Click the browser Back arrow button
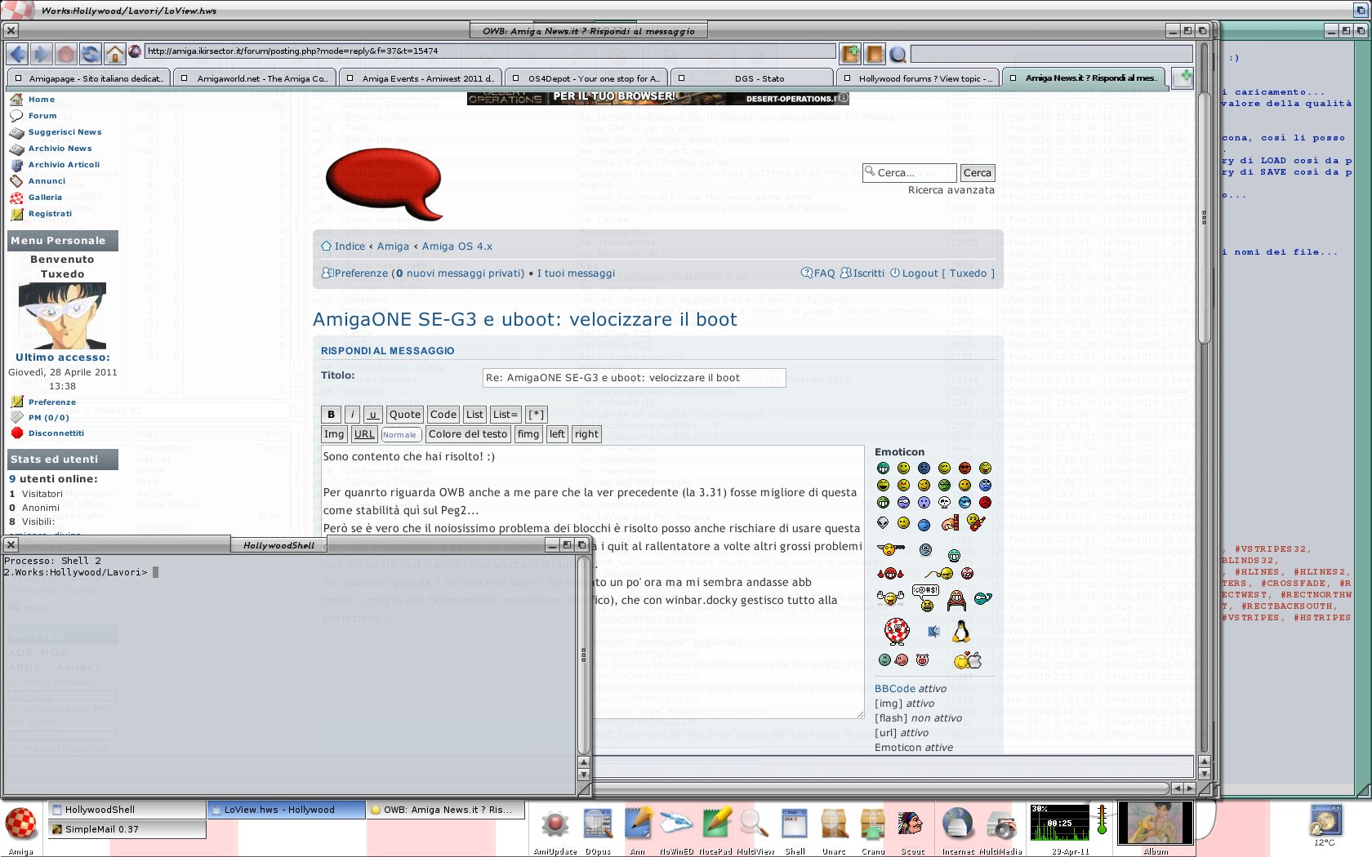 point(17,54)
